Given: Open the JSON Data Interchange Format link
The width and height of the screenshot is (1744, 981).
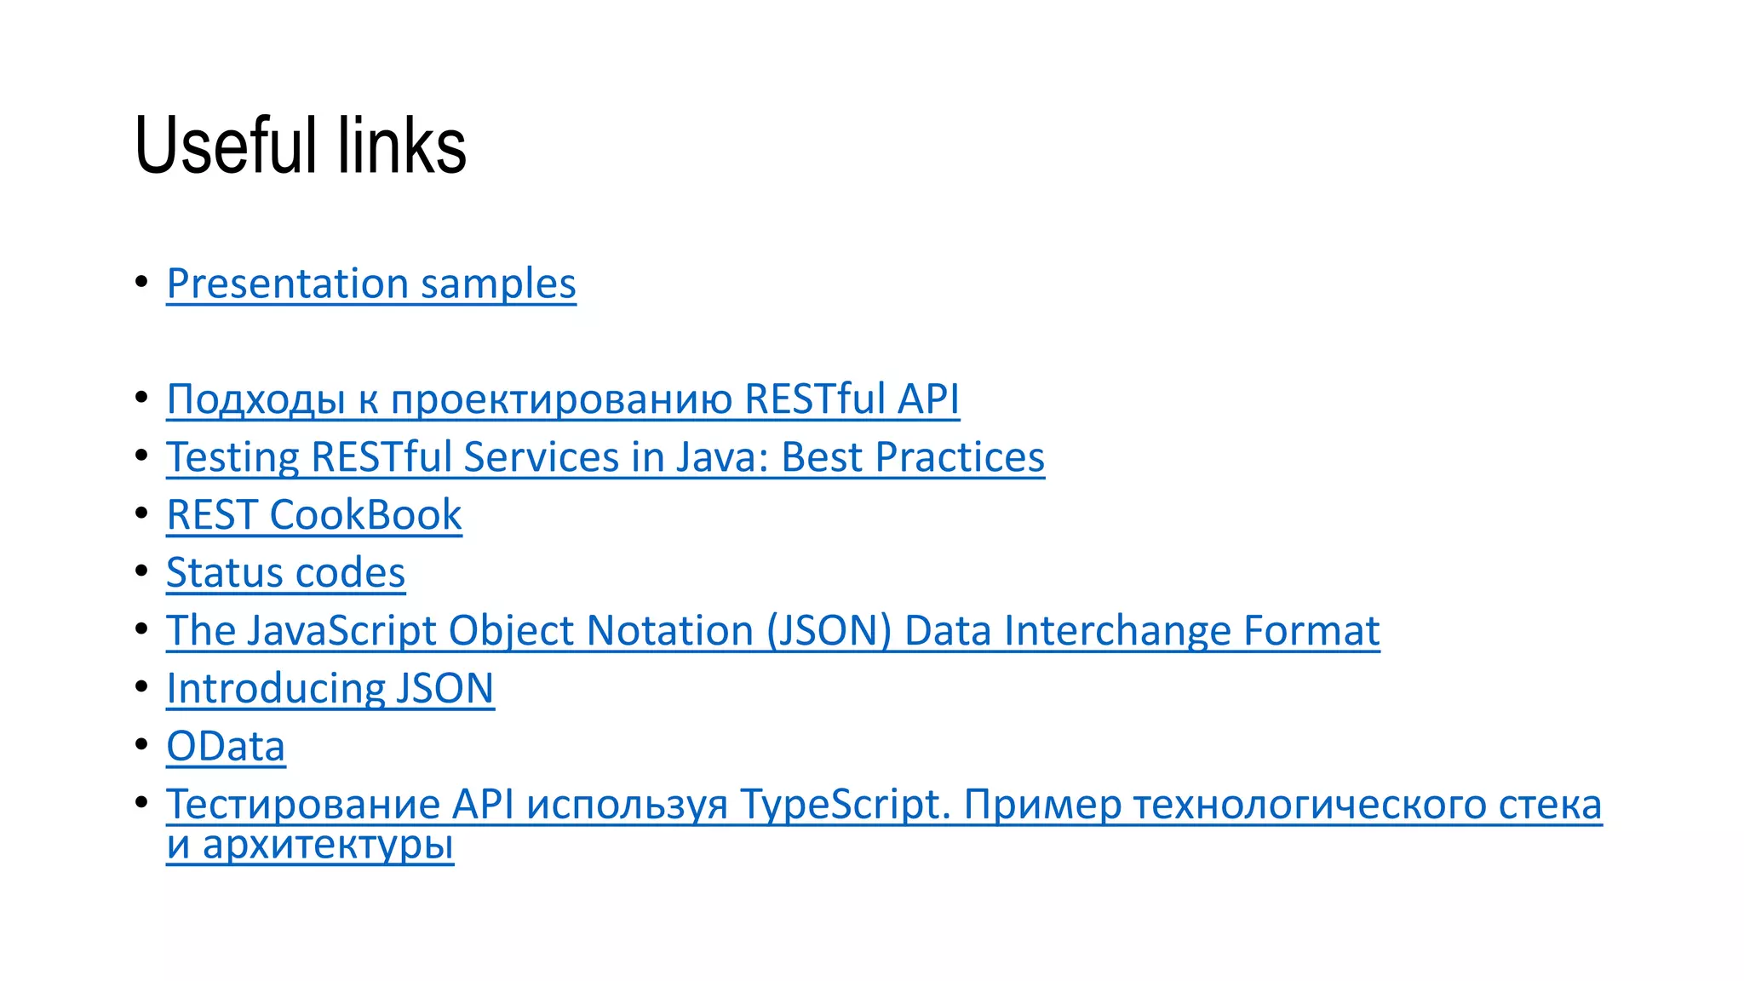Looking at the screenshot, I should click(772, 631).
